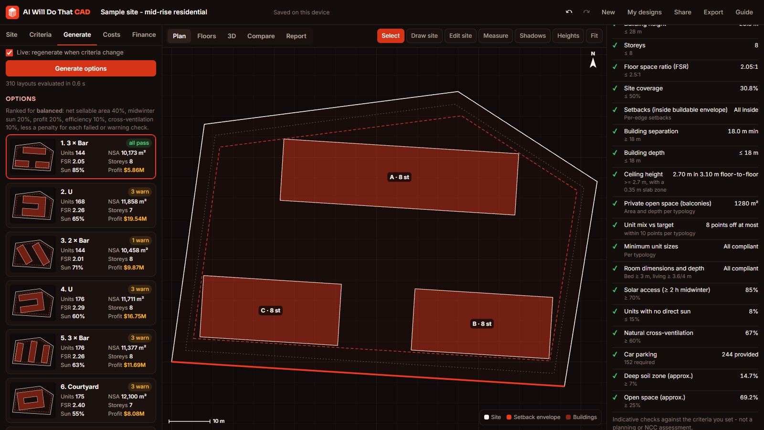Activate the Measure tool
This screenshot has height=430, width=764.
[496, 36]
